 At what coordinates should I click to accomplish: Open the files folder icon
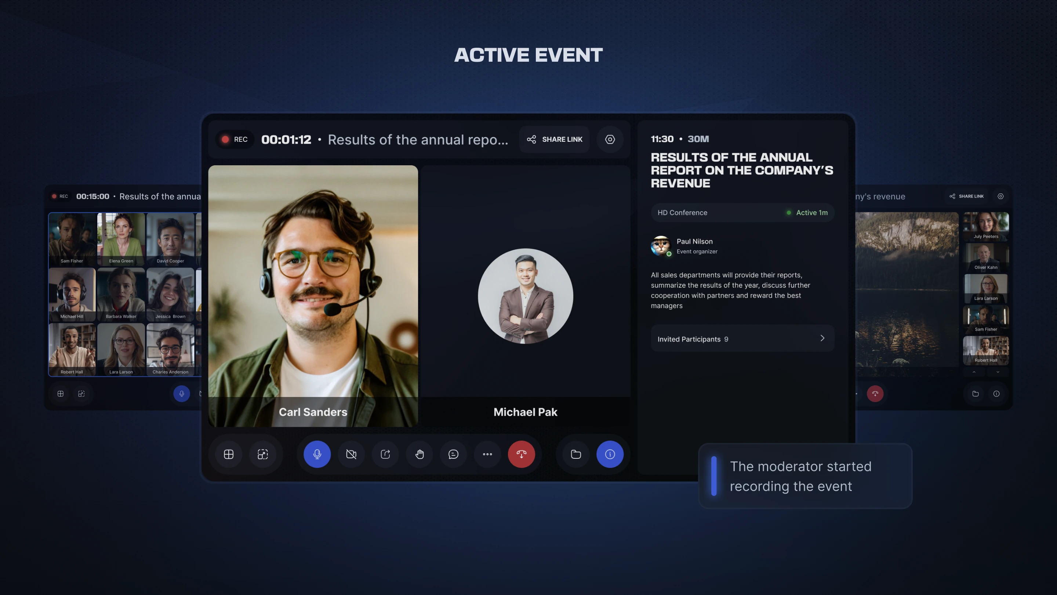coord(576,454)
